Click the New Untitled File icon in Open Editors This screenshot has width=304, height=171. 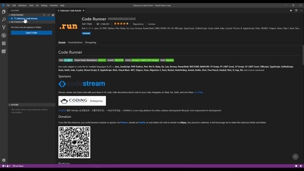click(x=44, y=15)
